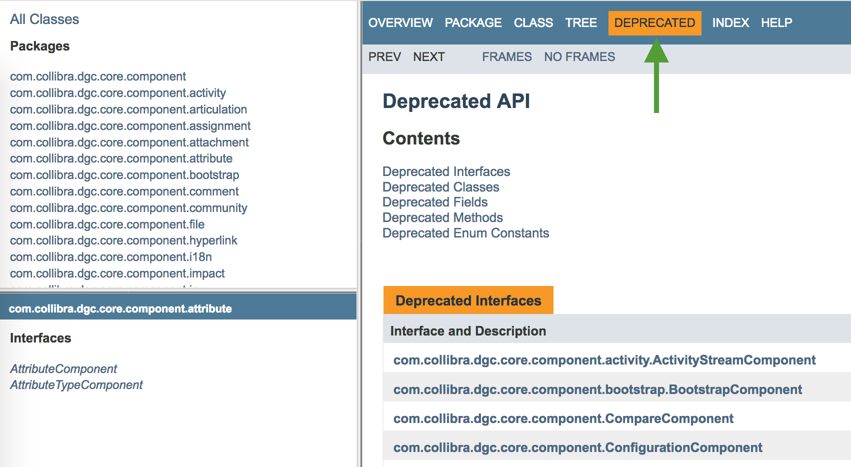Open com.collibra.dgc.core.component.activity package
The width and height of the screenshot is (851, 467).
pyautogui.click(x=118, y=93)
